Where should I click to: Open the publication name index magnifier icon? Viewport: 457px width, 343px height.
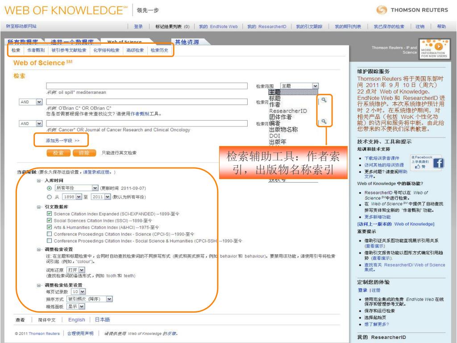click(324, 121)
